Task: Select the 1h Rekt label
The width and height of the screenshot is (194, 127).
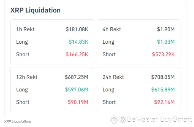Action: click(x=25, y=29)
